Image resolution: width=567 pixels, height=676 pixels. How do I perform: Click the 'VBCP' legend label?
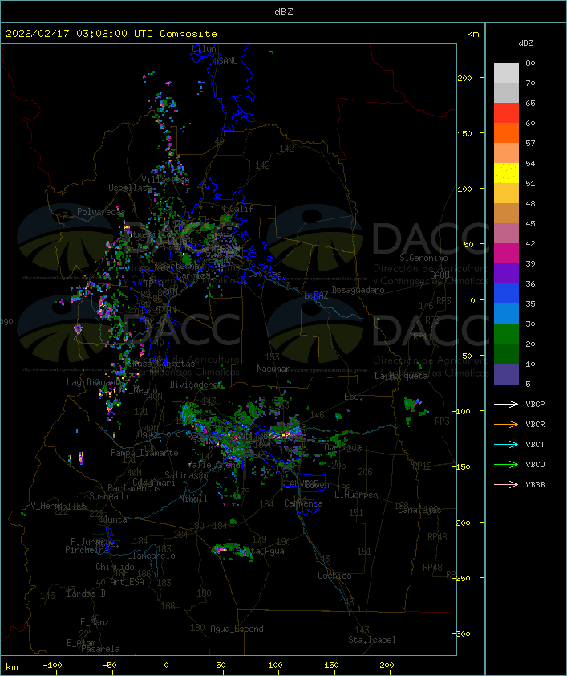(x=535, y=405)
